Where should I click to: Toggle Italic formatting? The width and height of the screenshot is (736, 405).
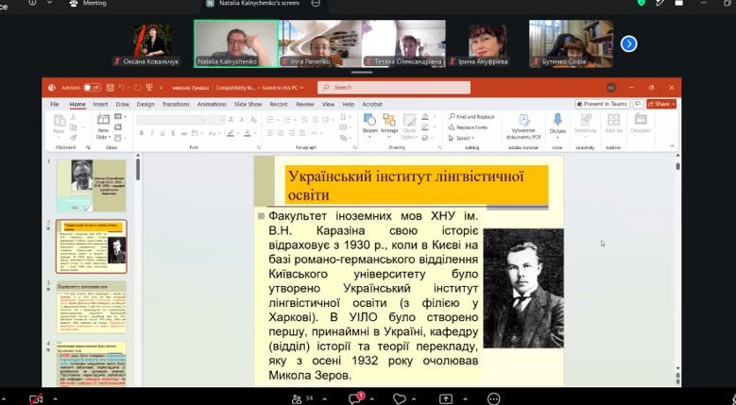pyautogui.click(x=151, y=134)
